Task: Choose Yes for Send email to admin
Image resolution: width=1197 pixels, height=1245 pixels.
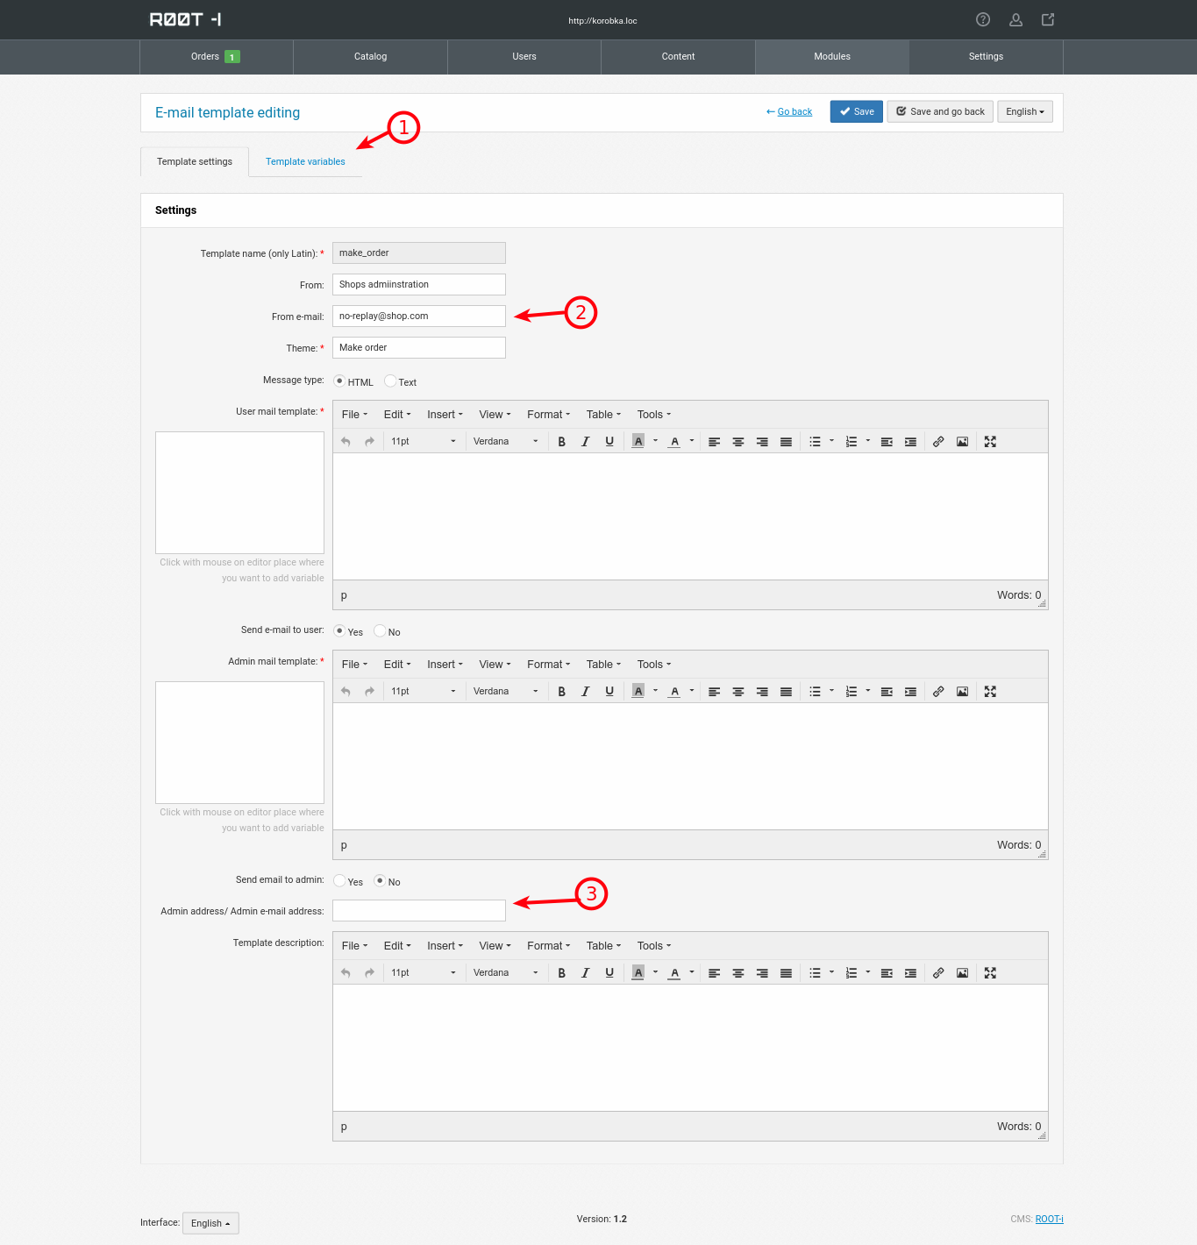Action: pos(339,880)
